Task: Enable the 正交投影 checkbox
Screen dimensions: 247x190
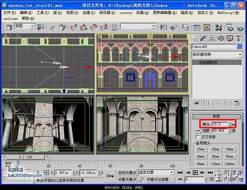Action: pyautogui.click(x=197, y=137)
